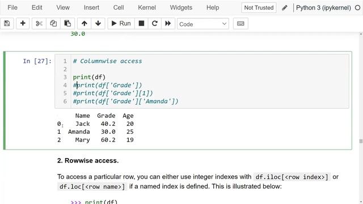363x204 pixels.
Task: Save notebook with the floppy disk icon
Action: (7, 23)
